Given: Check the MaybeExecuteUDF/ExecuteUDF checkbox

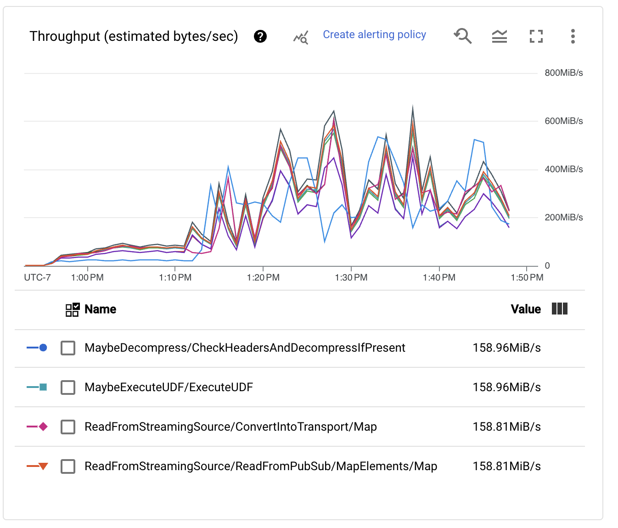Looking at the screenshot, I should (x=68, y=388).
